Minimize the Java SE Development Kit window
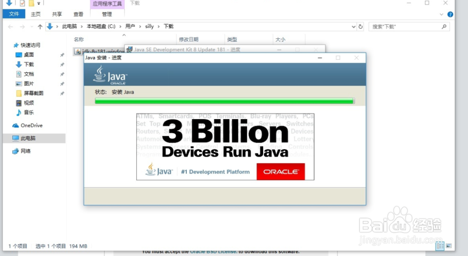The width and height of the screenshot is (468, 256). click(279, 50)
